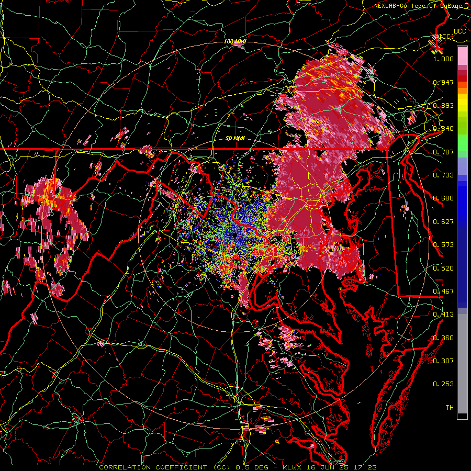This screenshot has width=471, height=471.
Task: Click the 0.893 scale value
Action: point(443,105)
